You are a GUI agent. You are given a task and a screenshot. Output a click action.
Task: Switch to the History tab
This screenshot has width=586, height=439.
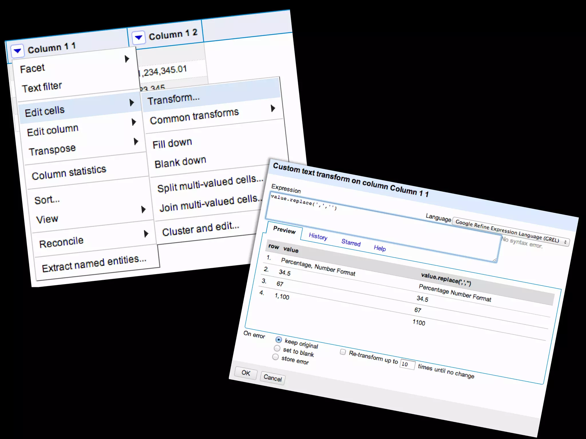tap(318, 236)
